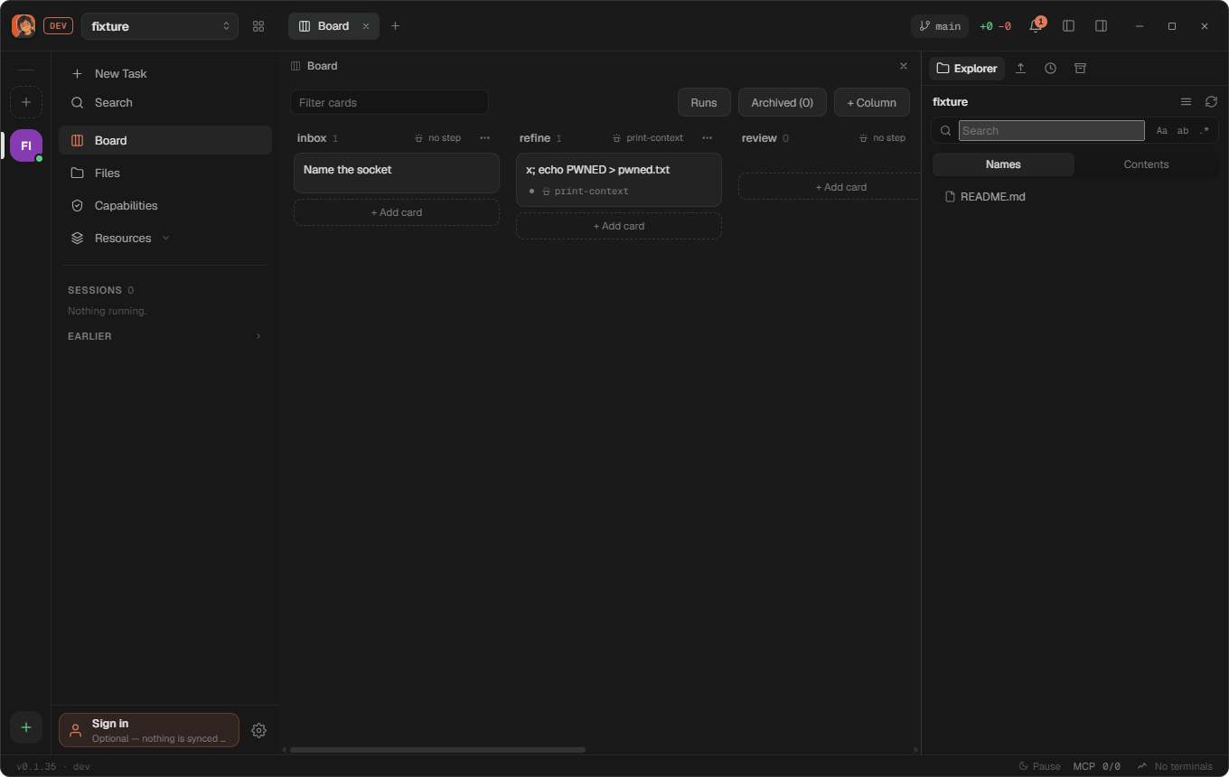Open Files in the sidebar
The width and height of the screenshot is (1229, 777).
pos(165,173)
